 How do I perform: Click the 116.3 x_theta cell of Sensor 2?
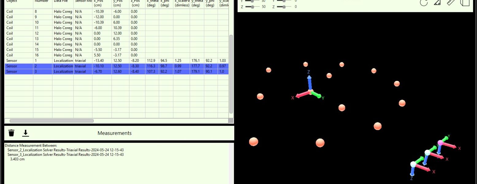click(x=152, y=66)
